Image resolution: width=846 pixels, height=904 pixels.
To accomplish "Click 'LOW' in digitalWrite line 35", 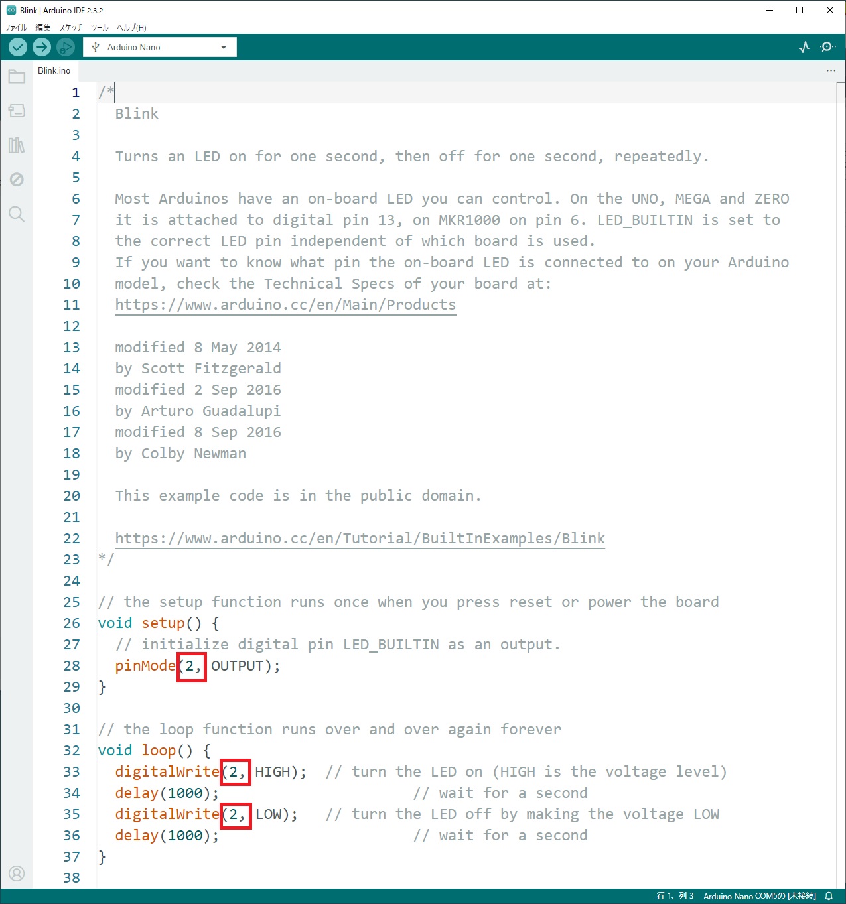I will tap(269, 814).
